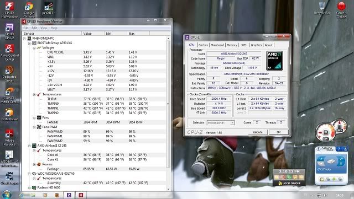Collapse the Fans PWM section
The width and height of the screenshot is (354, 199).
[x=34, y=127]
